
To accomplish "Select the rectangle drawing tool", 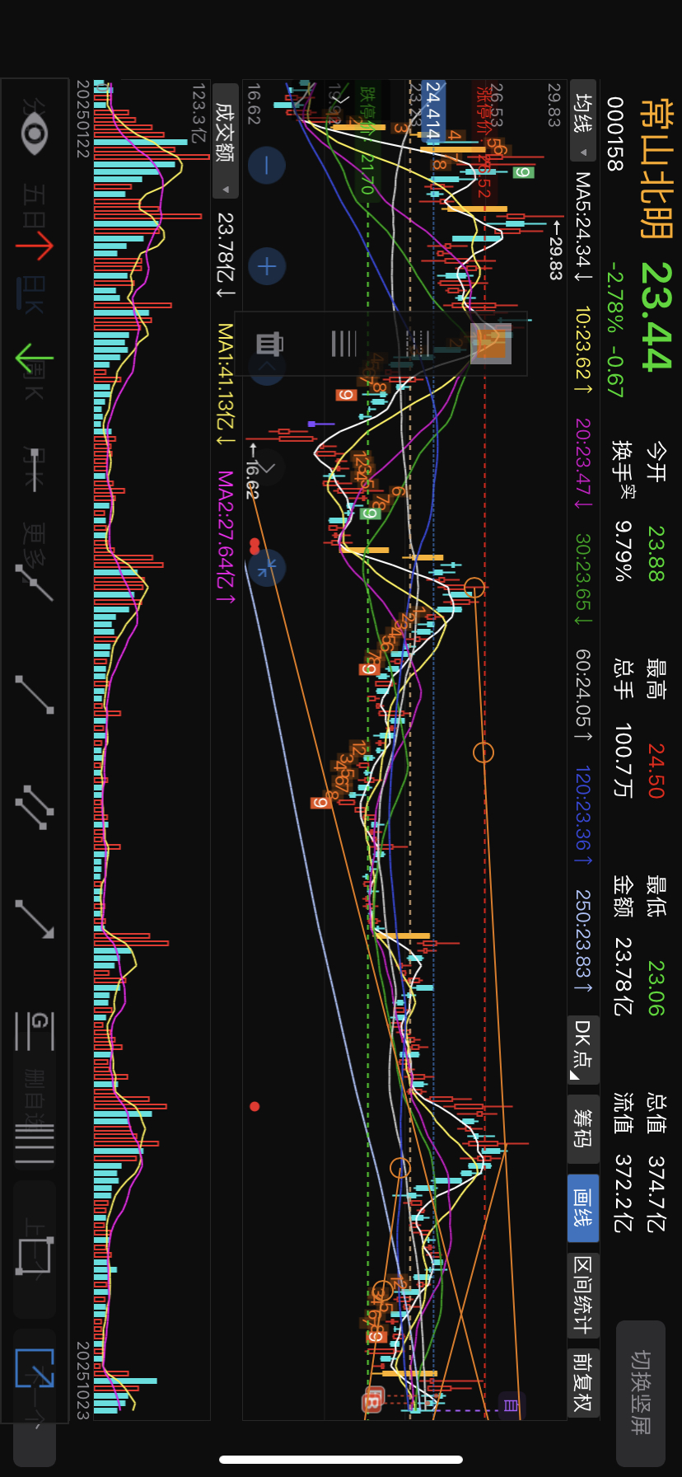I will pyautogui.click(x=35, y=1255).
